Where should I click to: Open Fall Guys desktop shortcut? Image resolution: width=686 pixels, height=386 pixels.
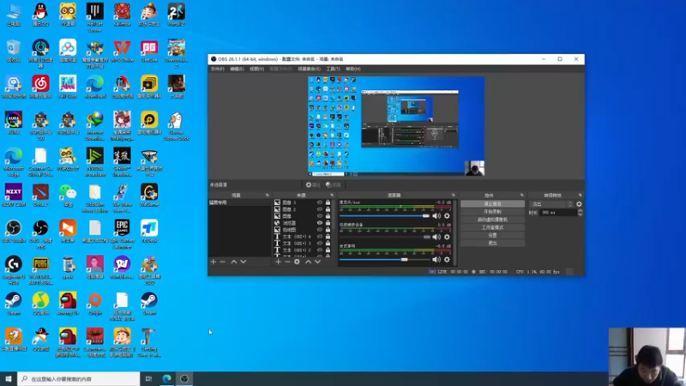pos(68,87)
